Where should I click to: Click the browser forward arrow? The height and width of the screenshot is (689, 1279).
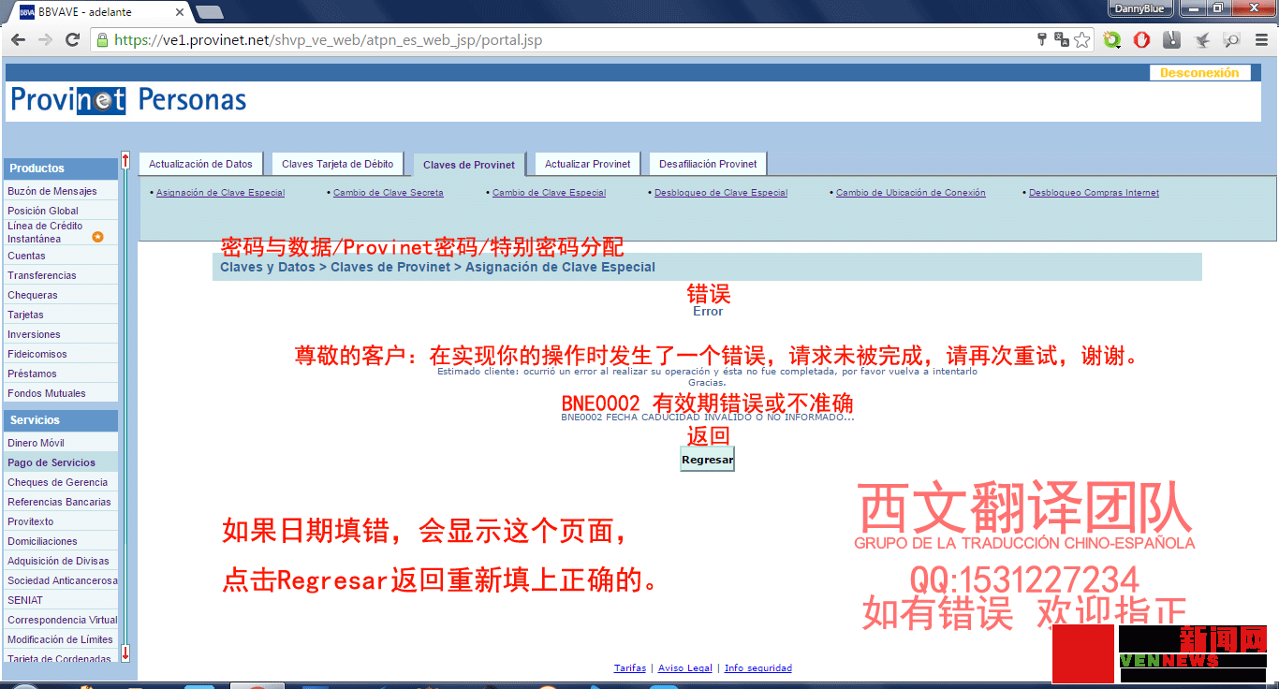45,40
